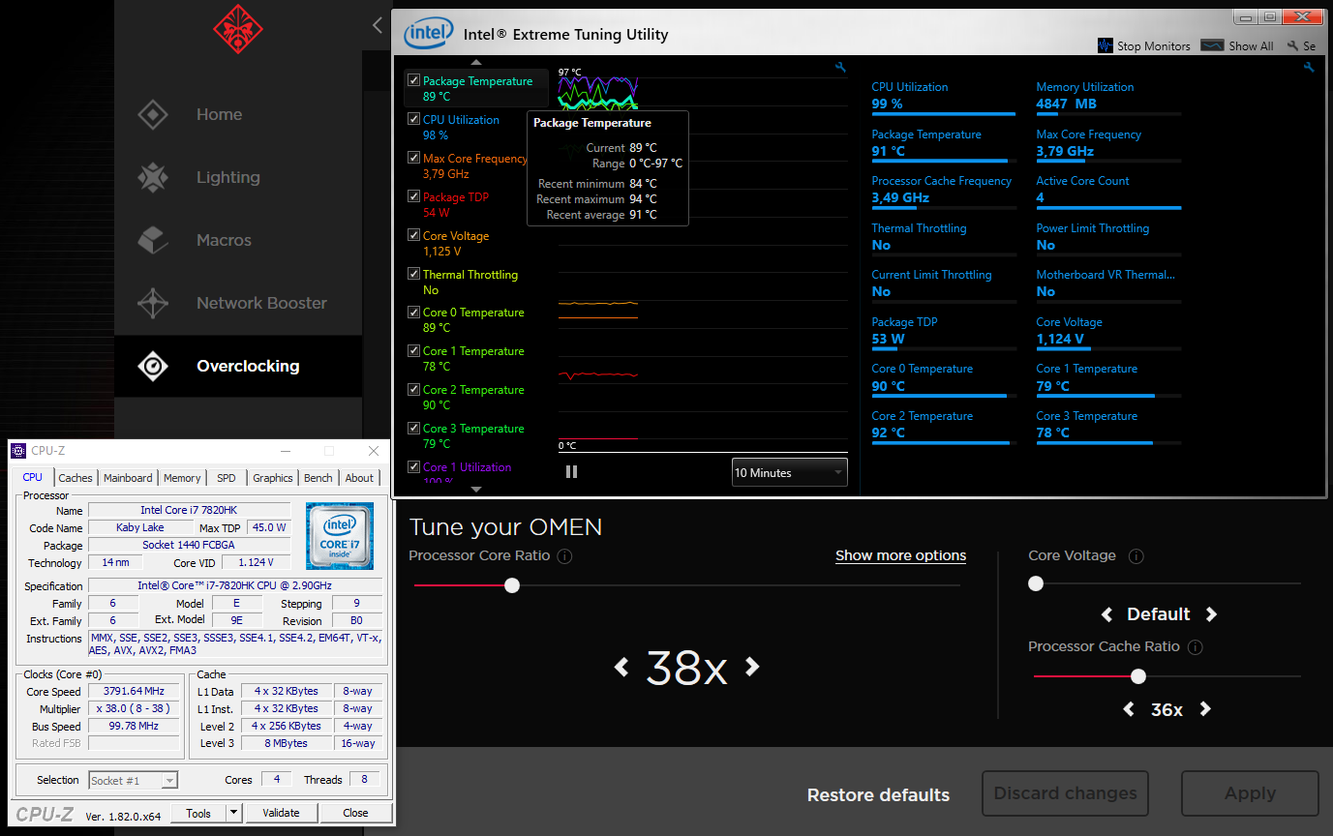Screen dimensions: 1333x836
Task: Click the Package Temperature tile in XTU
Action: (x=944, y=144)
